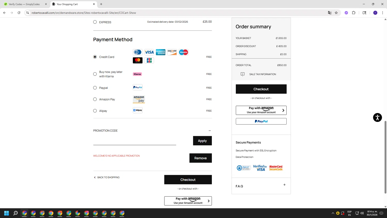Click the DigiCert Secured badge

(244, 168)
